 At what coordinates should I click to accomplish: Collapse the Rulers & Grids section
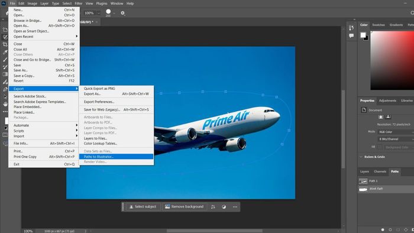[361, 157]
